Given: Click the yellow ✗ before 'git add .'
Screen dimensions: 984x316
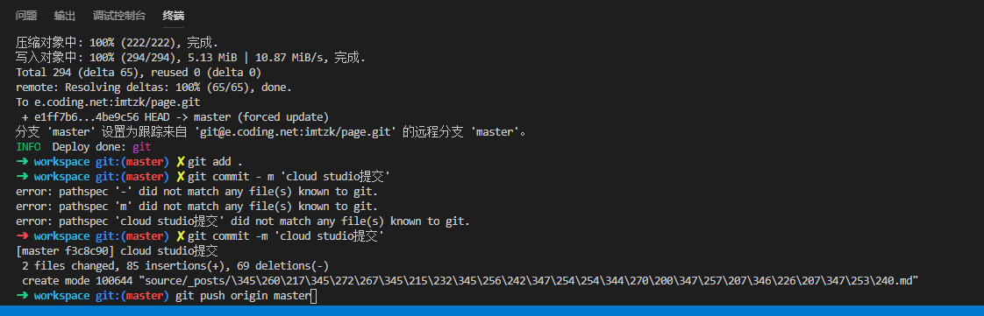Looking at the screenshot, I should (x=181, y=162).
